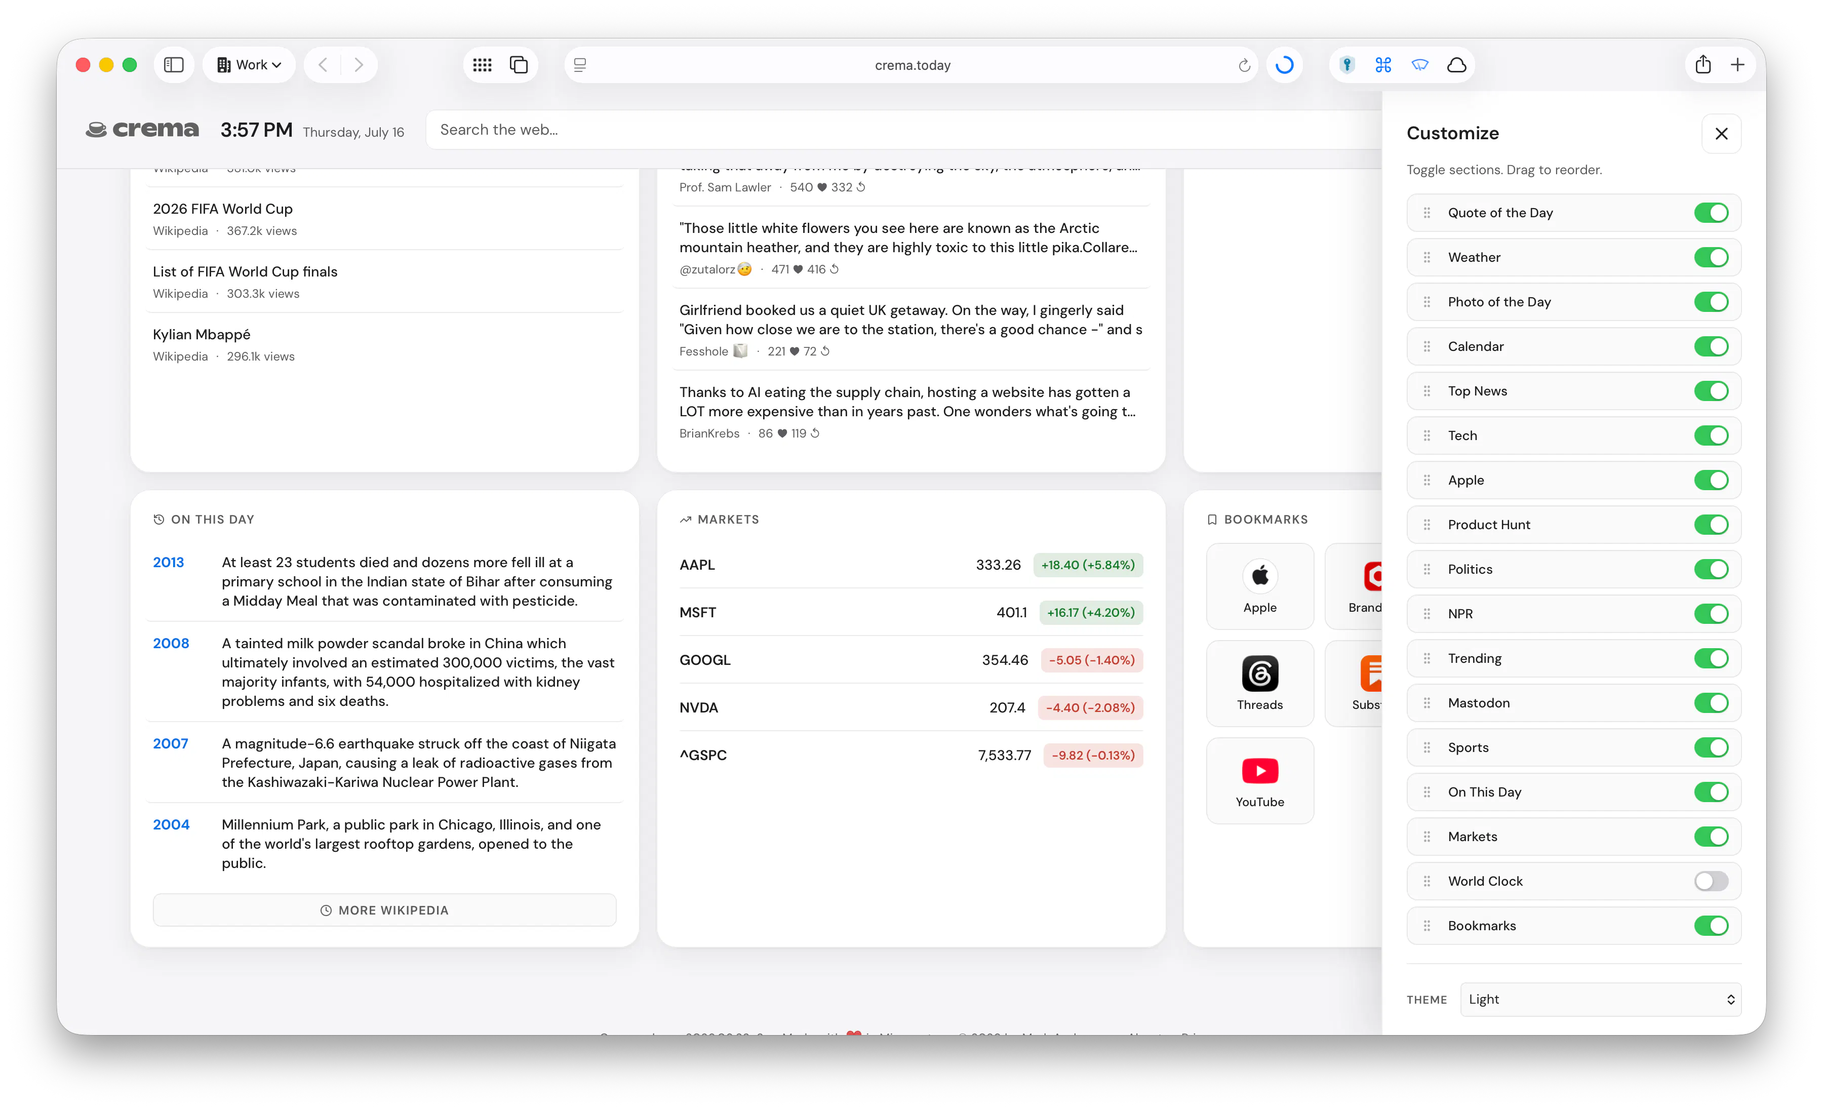Go forward with the right chevron

point(359,65)
